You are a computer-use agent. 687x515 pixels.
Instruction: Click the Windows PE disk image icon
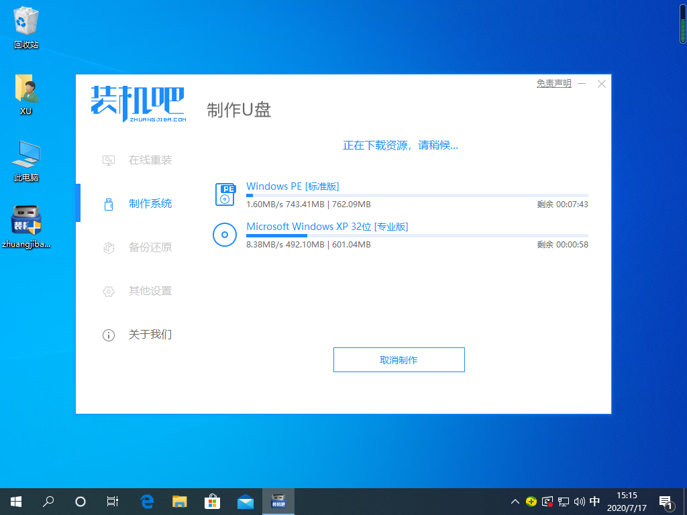pyautogui.click(x=225, y=194)
